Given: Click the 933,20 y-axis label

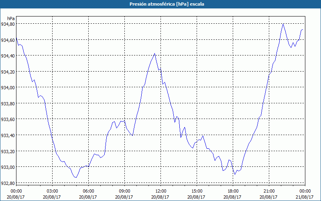Looking at the screenshot, I should pos(8,152).
